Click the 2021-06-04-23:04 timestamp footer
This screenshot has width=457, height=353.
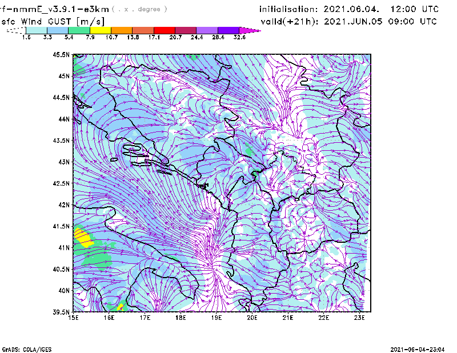pyautogui.click(x=418, y=350)
